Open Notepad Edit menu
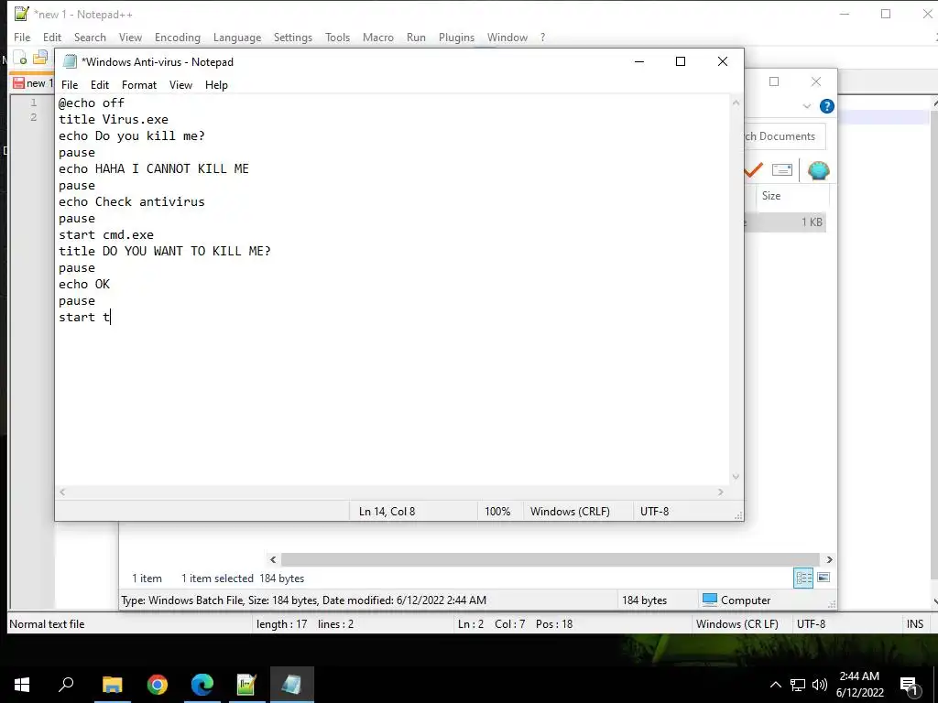 click(x=99, y=85)
